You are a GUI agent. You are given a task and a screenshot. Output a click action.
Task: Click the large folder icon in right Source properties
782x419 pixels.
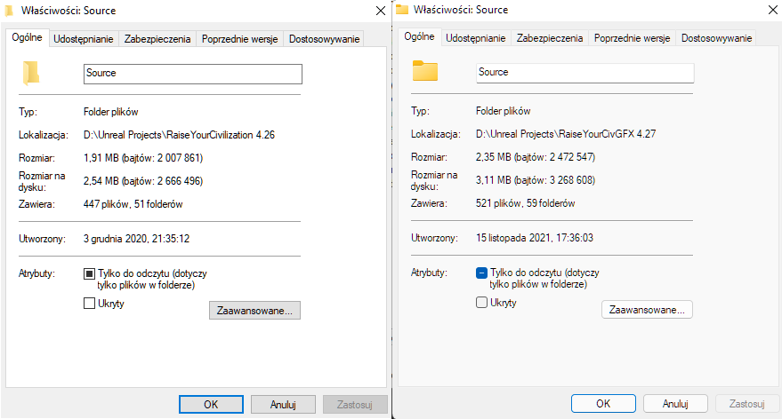[x=425, y=71]
